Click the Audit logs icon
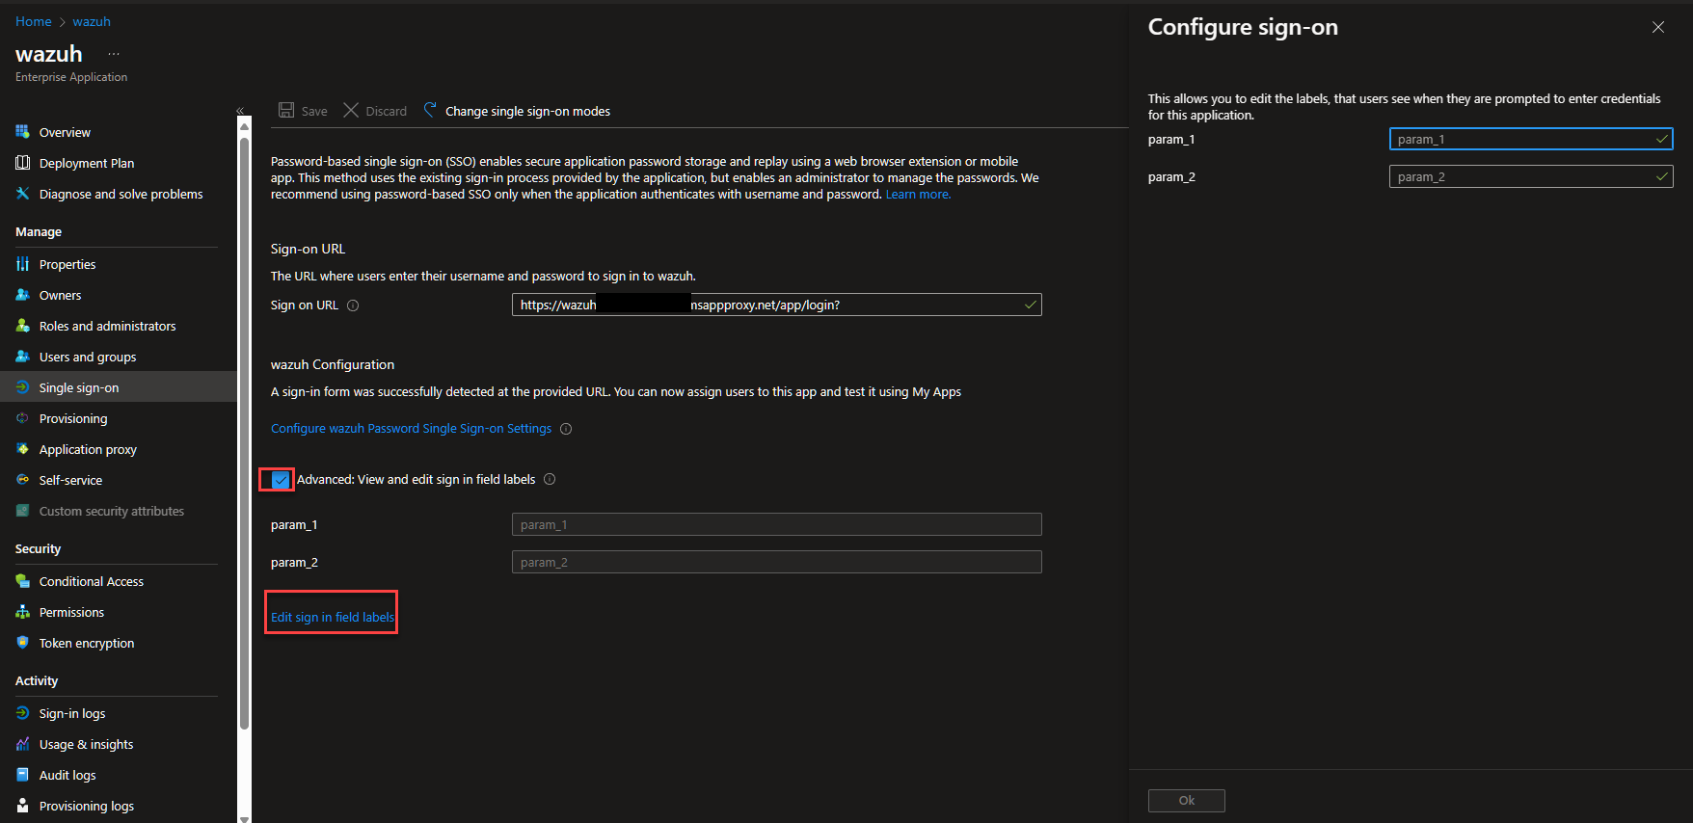The height and width of the screenshot is (823, 1693). pyautogui.click(x=23, y=775)
